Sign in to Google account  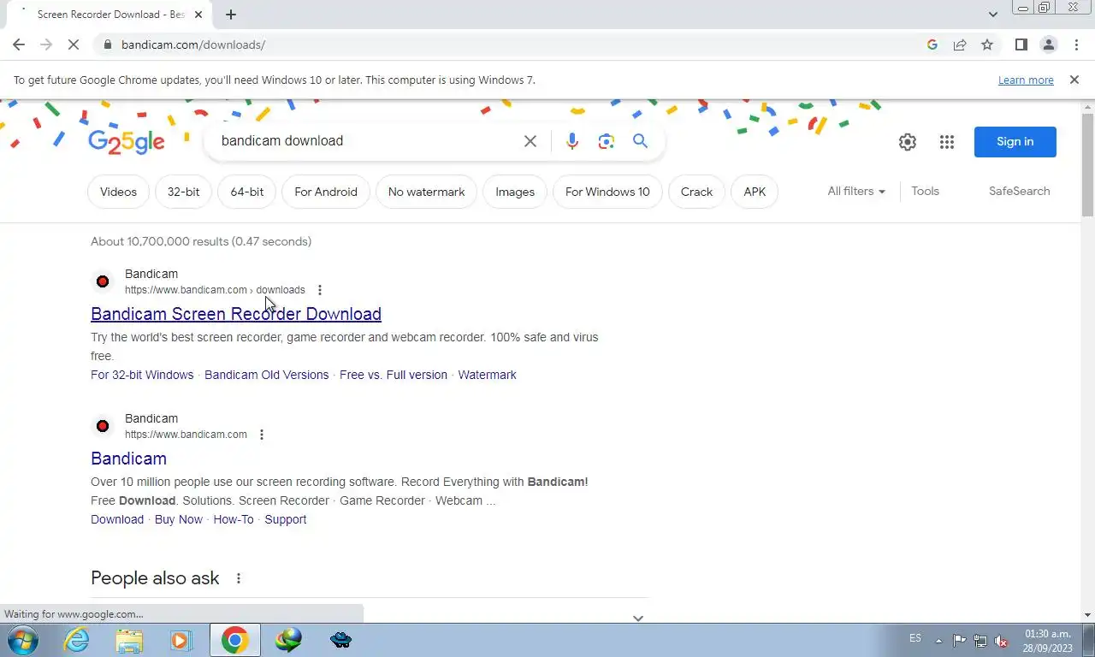pos(1015,142)
